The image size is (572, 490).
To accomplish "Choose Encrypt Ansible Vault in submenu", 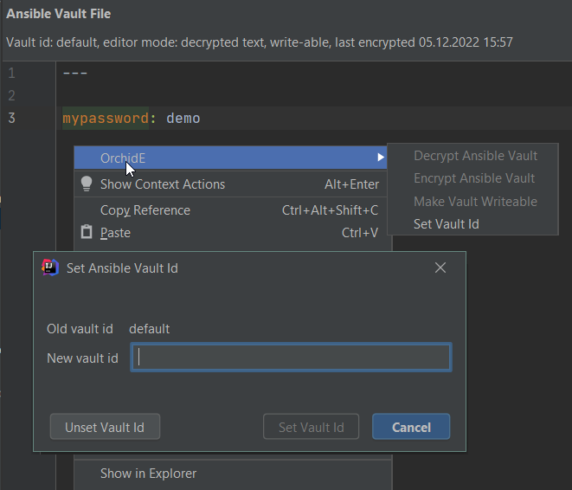I will (474, 178).
